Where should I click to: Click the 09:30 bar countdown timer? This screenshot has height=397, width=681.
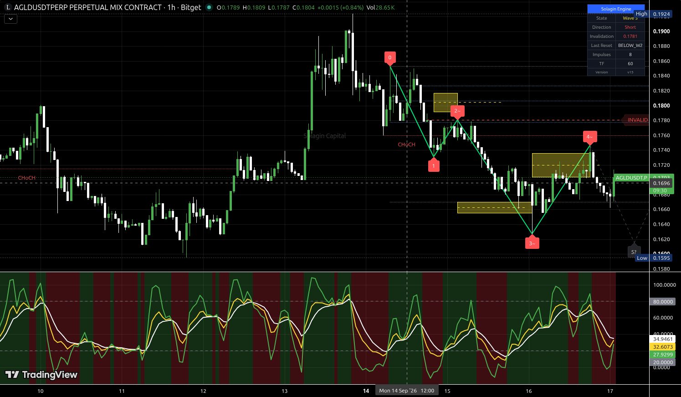pyautogui.click(x=660, y=191)
